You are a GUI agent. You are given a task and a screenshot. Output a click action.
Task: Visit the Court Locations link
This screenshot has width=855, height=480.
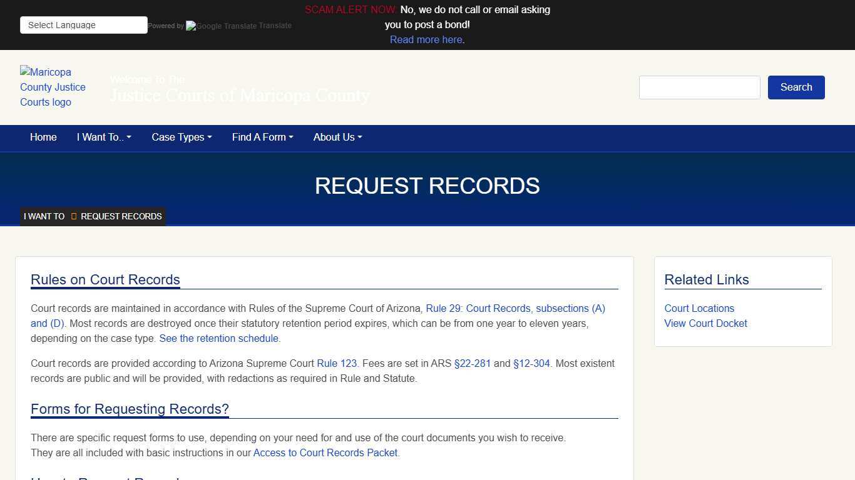pos(699,308)
